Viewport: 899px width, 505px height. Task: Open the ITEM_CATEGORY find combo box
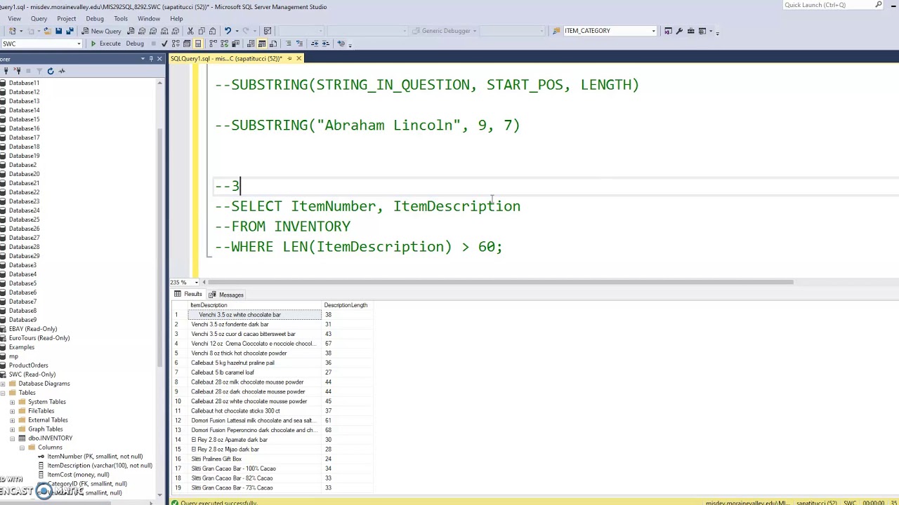653,31
